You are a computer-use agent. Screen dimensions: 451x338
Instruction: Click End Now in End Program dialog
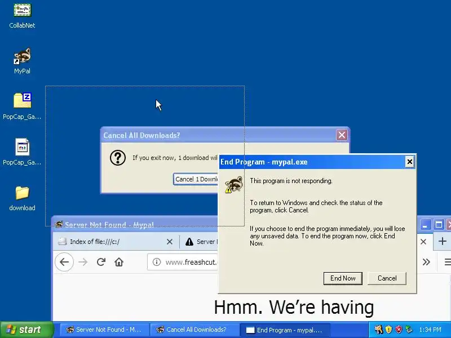click(x=343, y=278)
